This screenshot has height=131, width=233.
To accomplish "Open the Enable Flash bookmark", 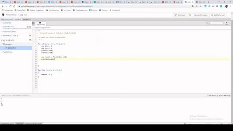I will coord(20,10).
